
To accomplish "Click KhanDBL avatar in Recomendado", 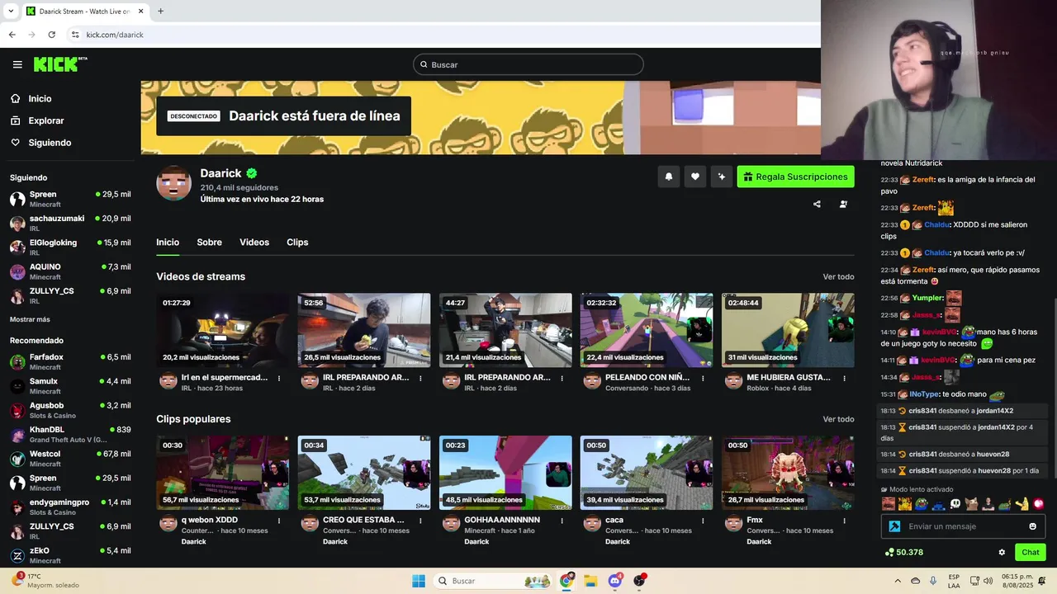I will [17, 435].
